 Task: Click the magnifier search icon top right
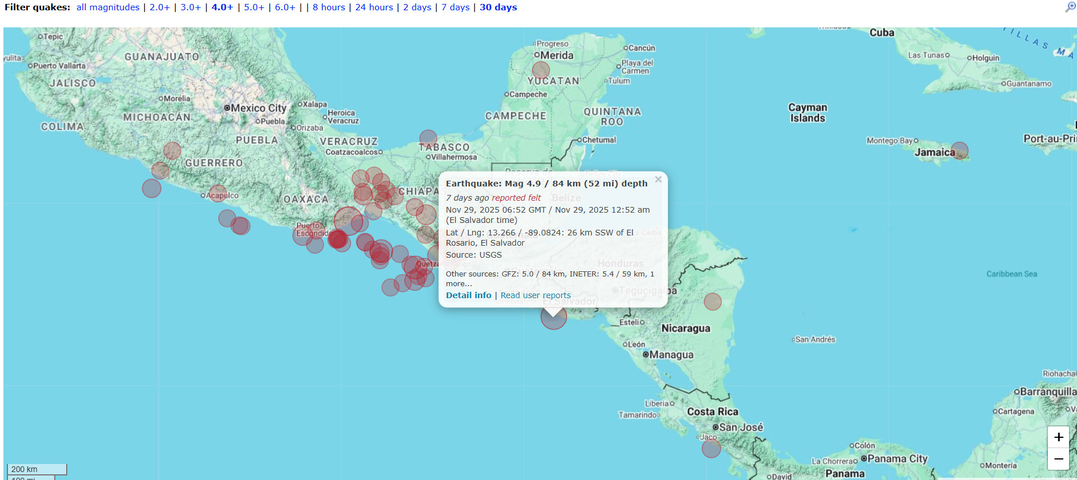pyautogui.click(x=1070, y=7)
